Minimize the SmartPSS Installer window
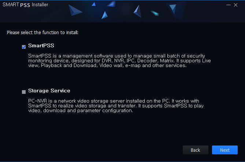This screenshot has height=162, width=245. click(x=229, y=5)
